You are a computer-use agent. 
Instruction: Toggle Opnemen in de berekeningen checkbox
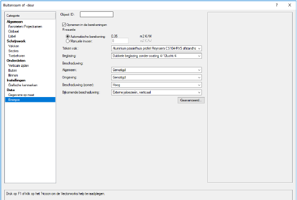pos(64,25)
